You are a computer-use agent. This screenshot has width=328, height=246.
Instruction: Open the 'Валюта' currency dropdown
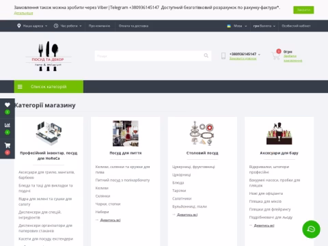click(x=264, y=26)
